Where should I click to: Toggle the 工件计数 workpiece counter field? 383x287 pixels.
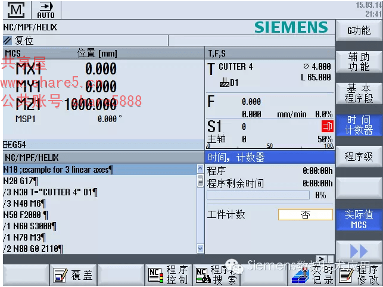coord(305,215)
